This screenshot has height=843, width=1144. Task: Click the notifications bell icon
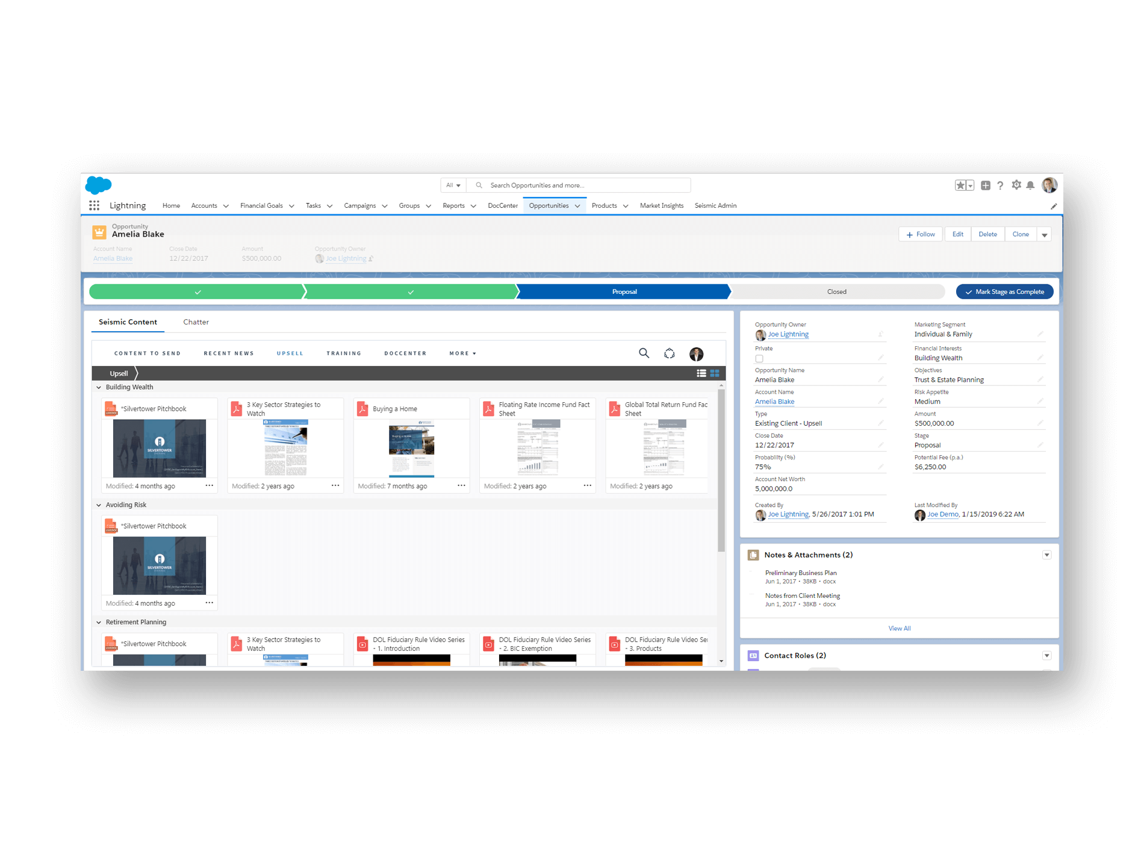[1030, 185]
